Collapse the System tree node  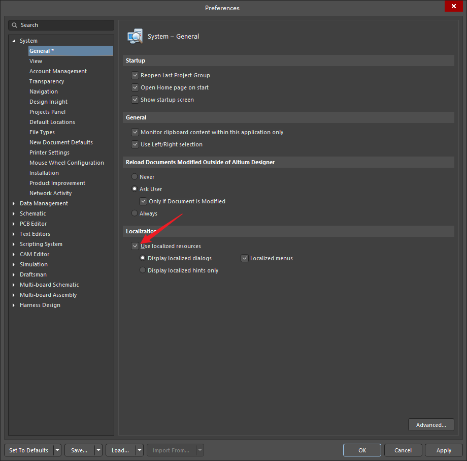pyautogui.click(x=14, y=41)
